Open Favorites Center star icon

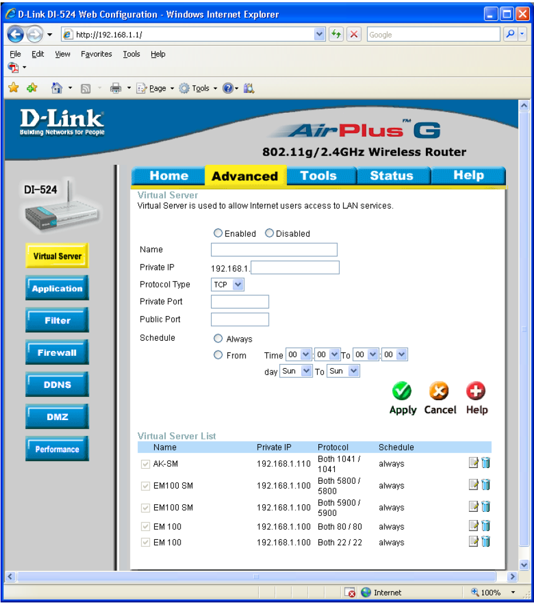(x=13, y=88)
